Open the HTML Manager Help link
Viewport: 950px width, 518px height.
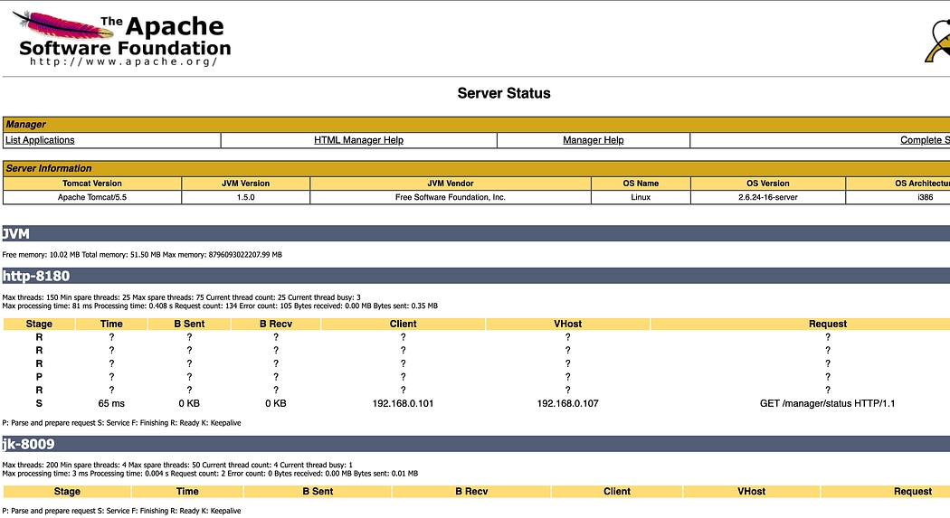(x=358, y=140)
